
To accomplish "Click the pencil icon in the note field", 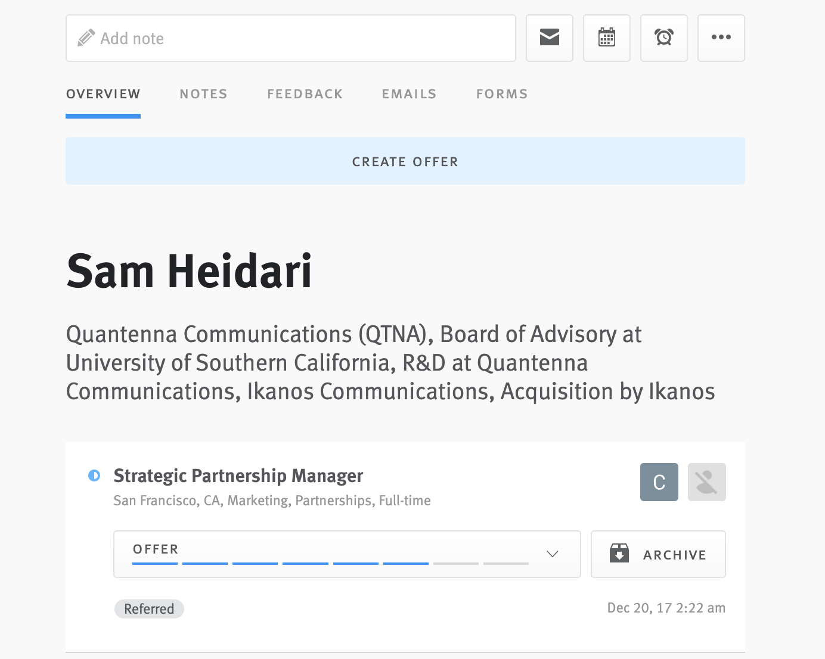I will pyautogui.click(x=86, y=37).
